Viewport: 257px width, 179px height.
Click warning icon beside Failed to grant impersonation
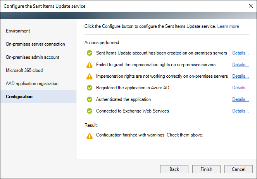[x=89, y=65]
